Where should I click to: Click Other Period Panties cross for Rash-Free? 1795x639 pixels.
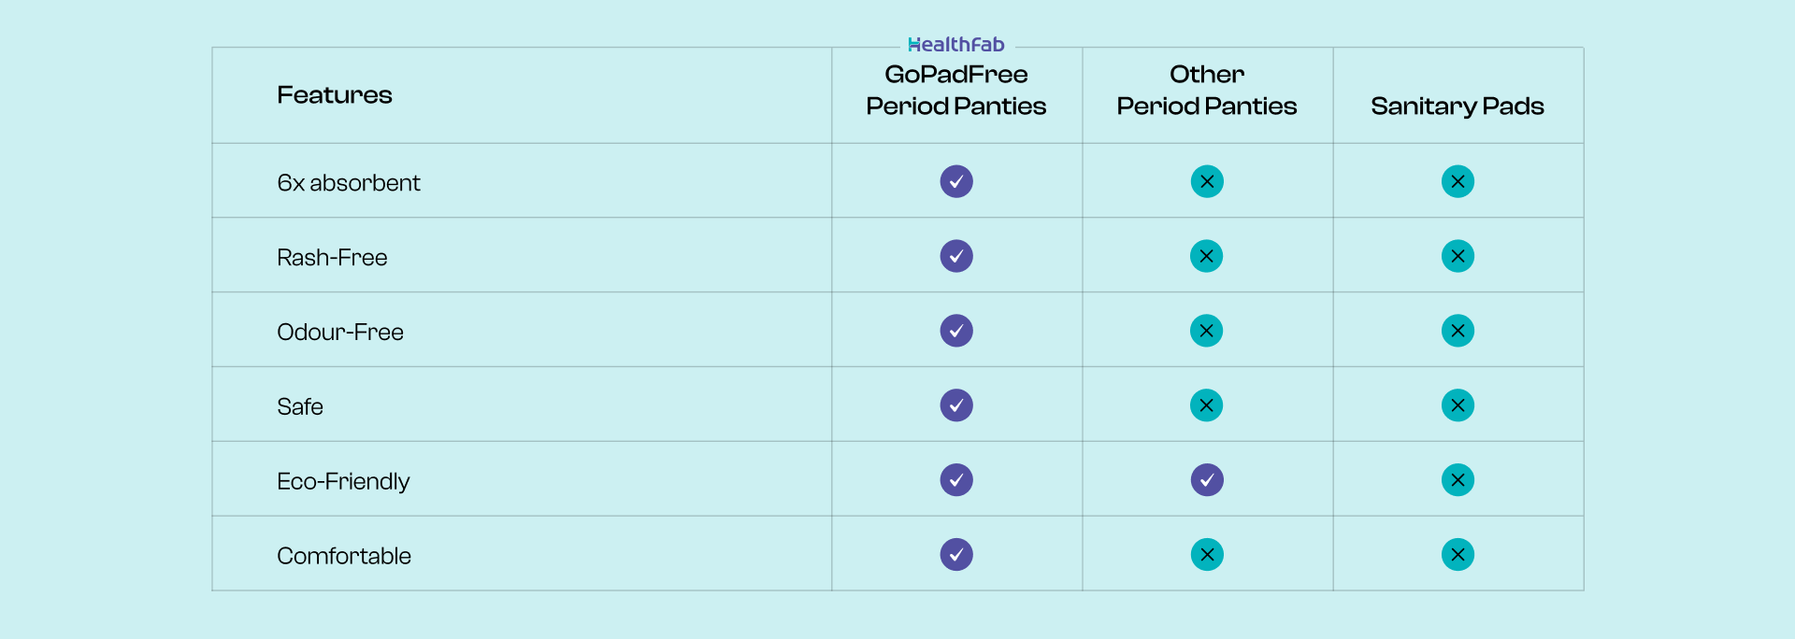click(x=1206, y=256)
